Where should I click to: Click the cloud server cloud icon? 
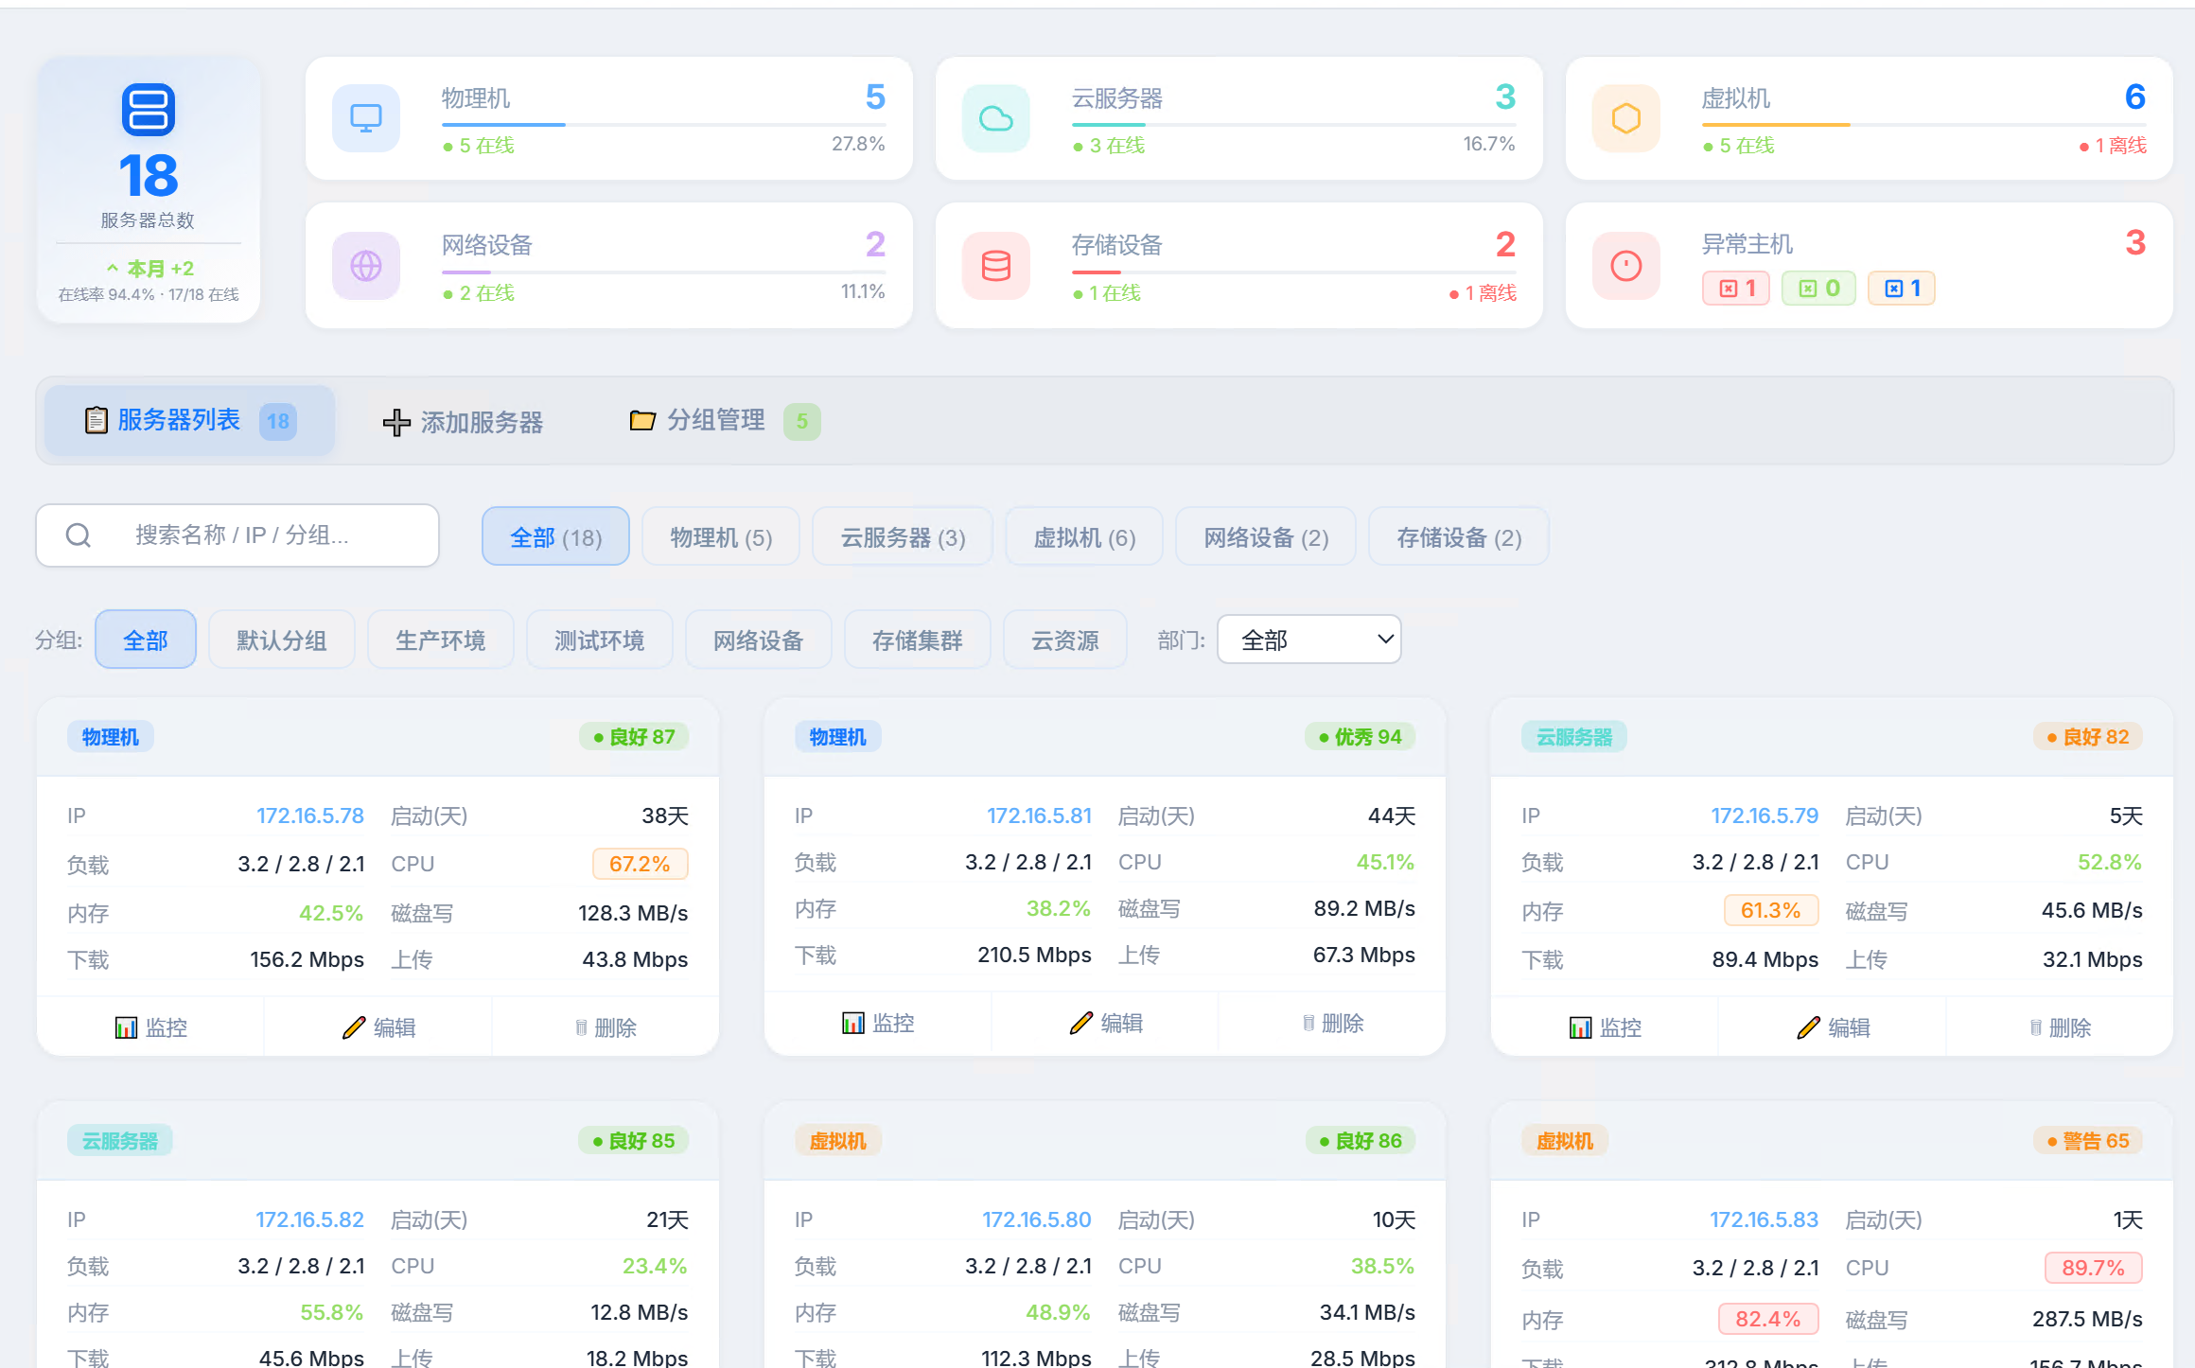pos(996,118)
